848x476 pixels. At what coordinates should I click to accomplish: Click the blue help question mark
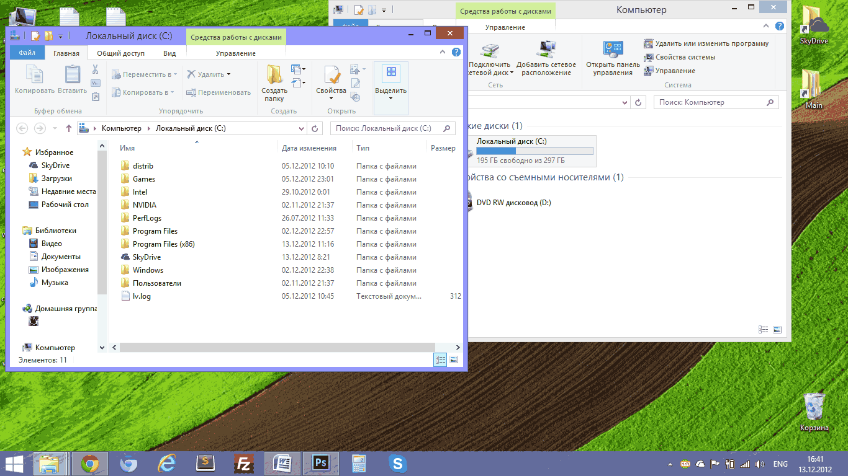(456, 53)
